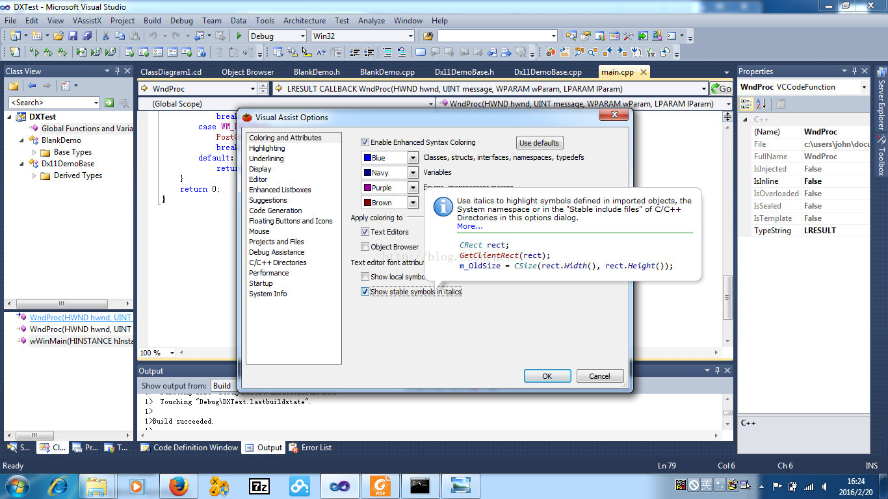Image resolution: width=888 pixels, height=499 pixels.
Task: Open the Command Prompt from the taskbar
Action: (x=421, y=485)
